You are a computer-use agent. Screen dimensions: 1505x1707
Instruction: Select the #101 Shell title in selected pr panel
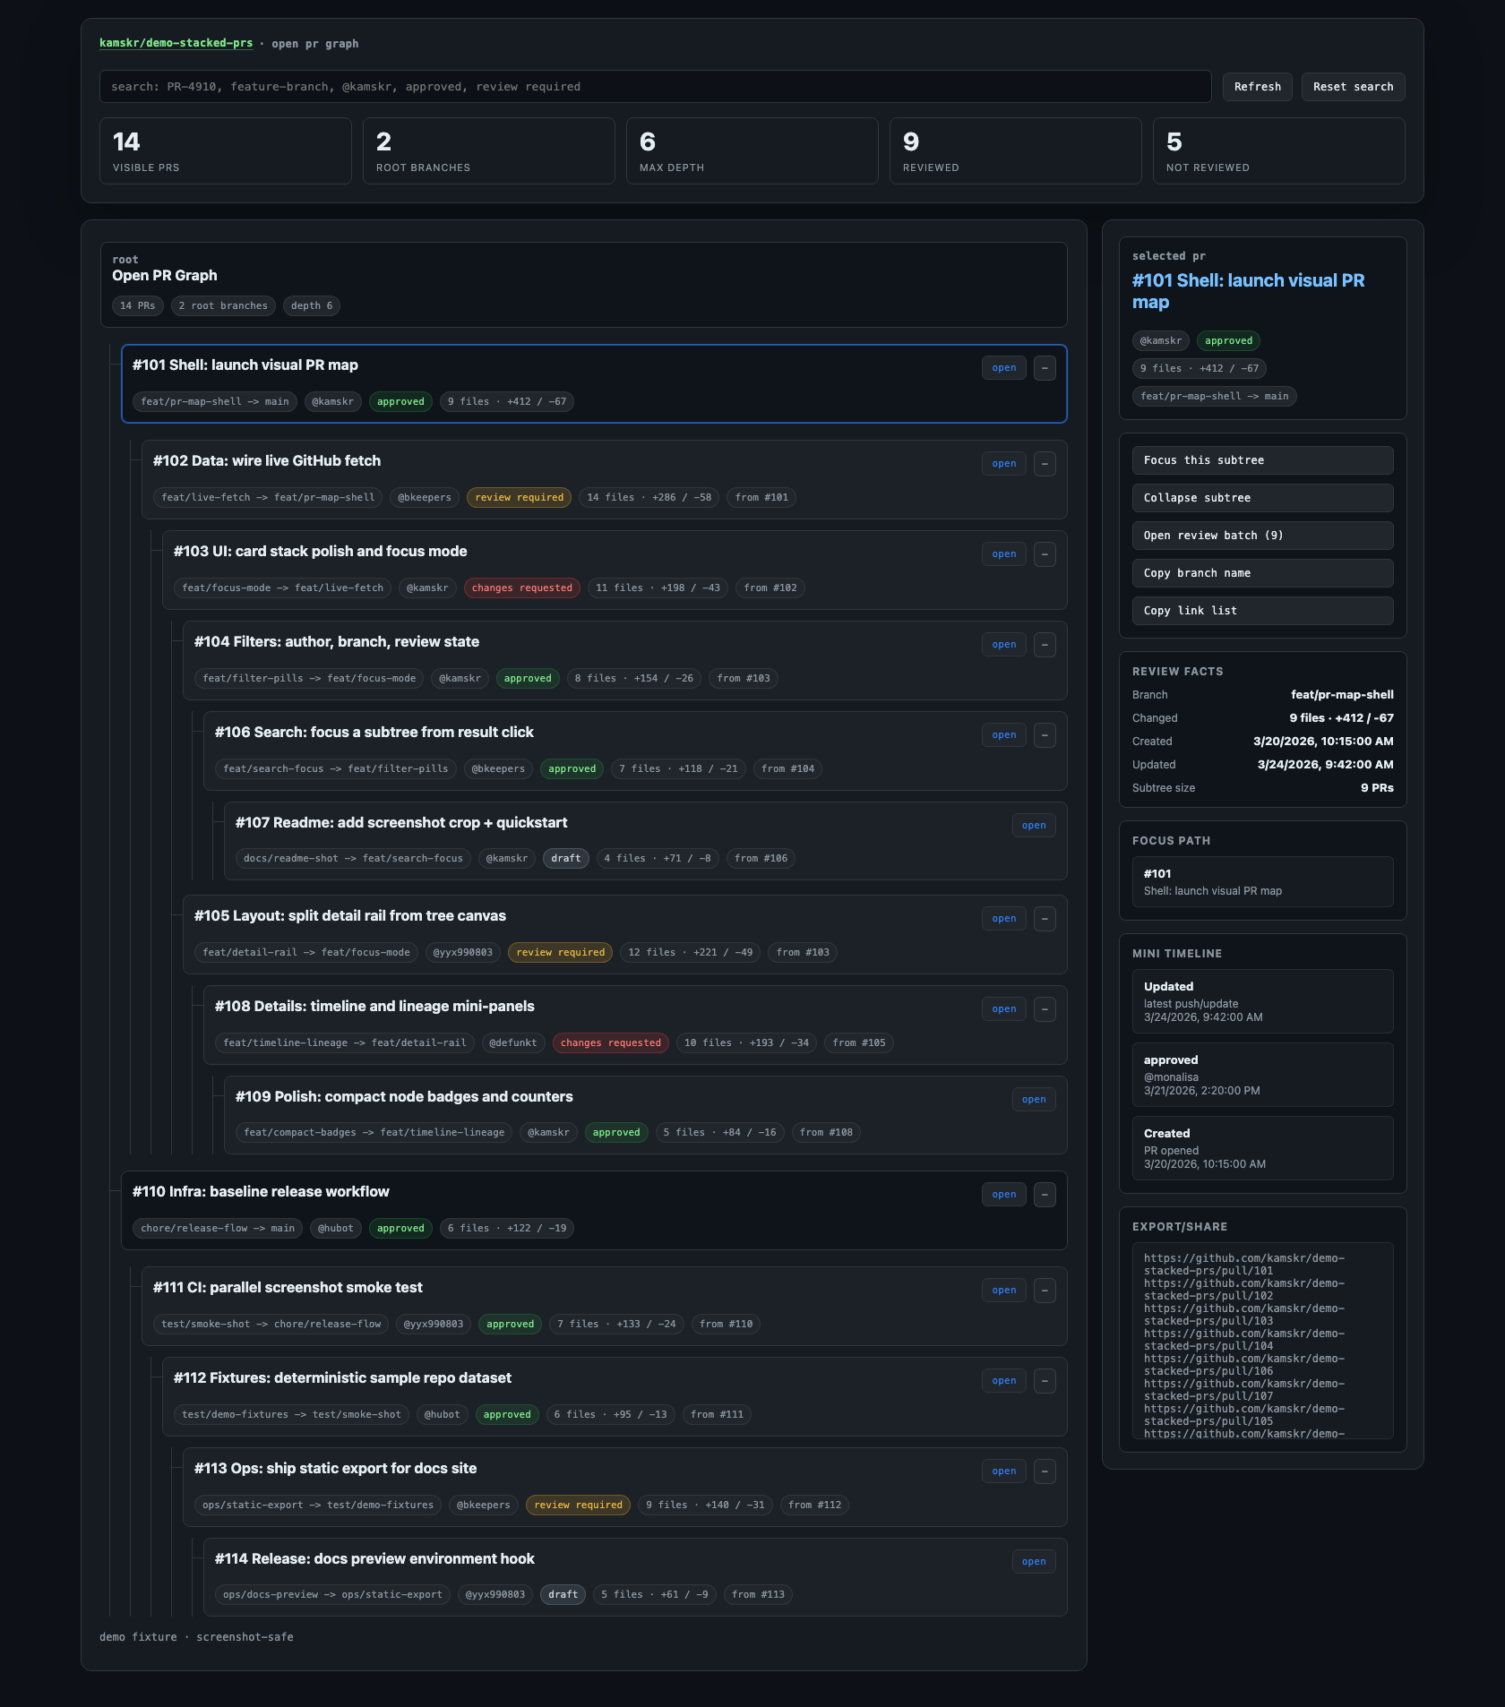pyautogui.click(x=1249, y=290)
